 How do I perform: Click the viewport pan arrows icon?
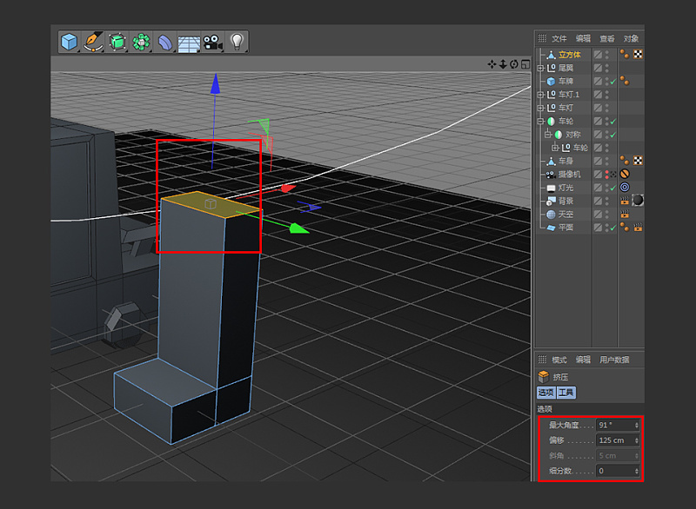tap(492, 64)
